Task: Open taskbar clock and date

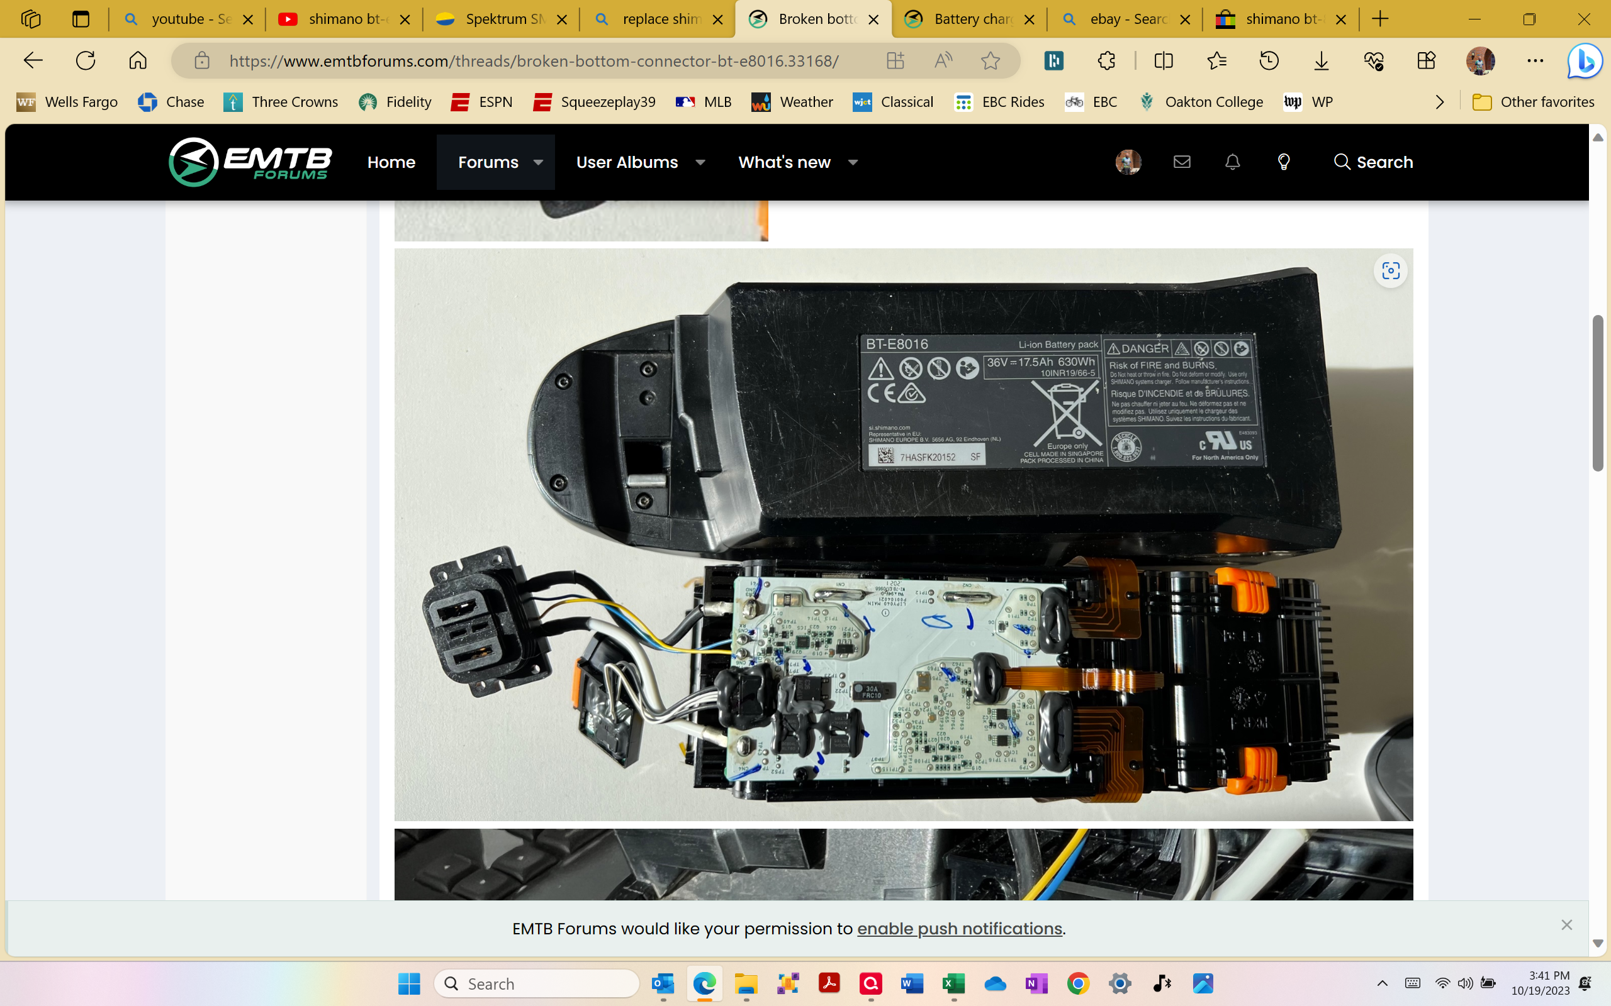Action: tap(1540, 983)
